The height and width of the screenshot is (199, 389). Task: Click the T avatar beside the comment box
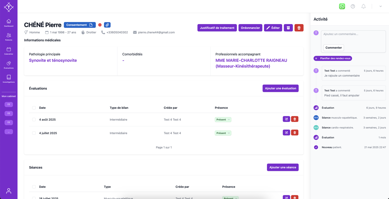(316, 33)
